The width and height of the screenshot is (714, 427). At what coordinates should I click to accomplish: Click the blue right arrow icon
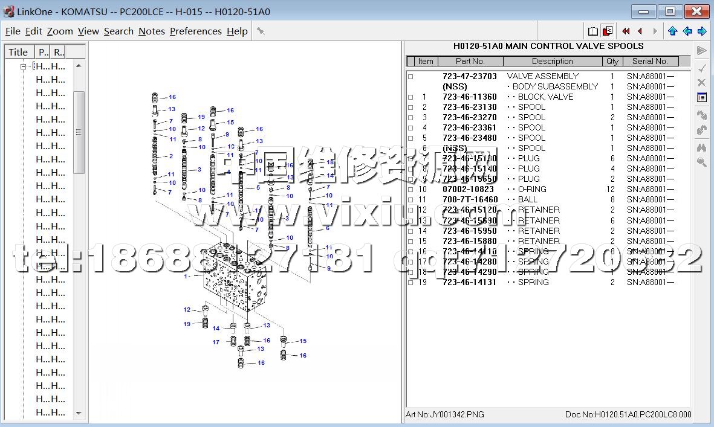tap(702, 31)
